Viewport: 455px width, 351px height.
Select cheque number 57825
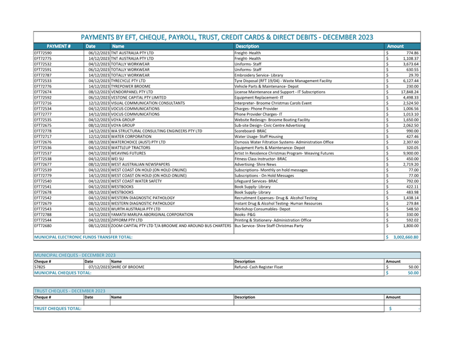point(39,267)
